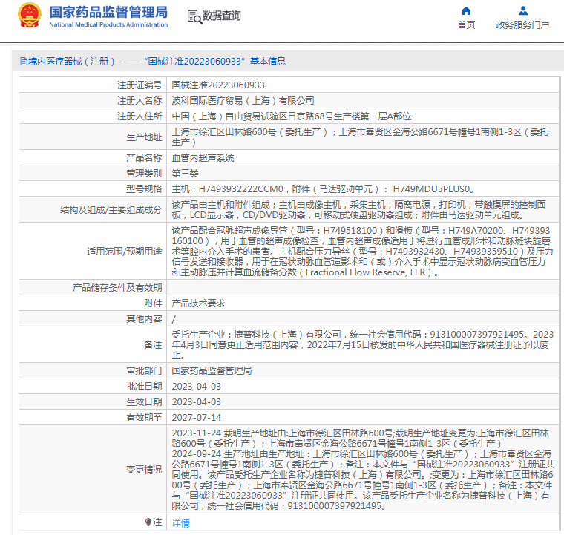Viewport: 564px width, 535px height.
Task: Click 备注 remark text about 捷普科技
Action: coord(363,345)
